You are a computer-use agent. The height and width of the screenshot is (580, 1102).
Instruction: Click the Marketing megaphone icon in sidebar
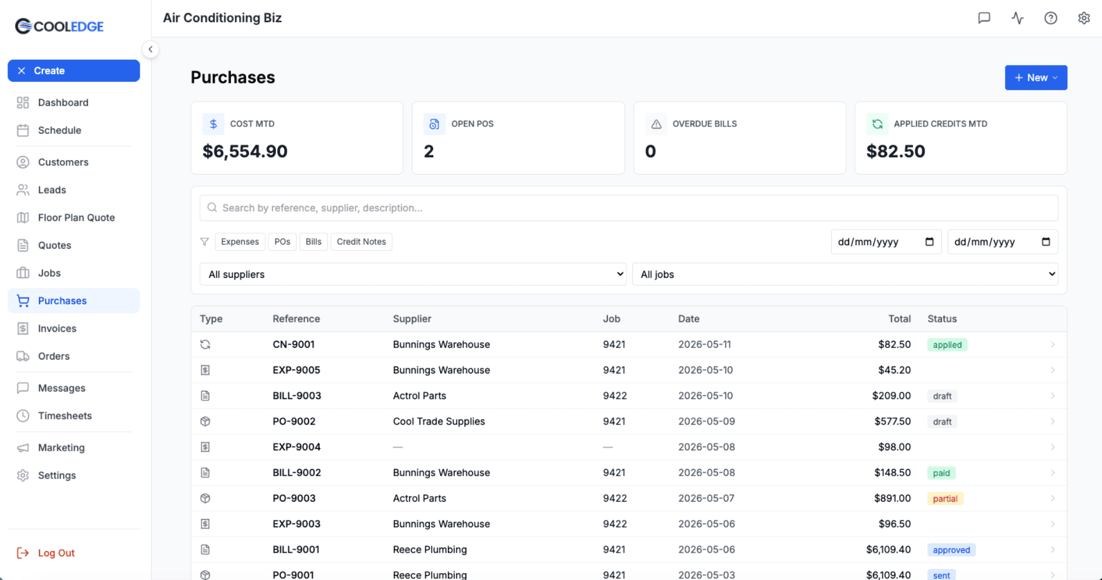[23, 448]
